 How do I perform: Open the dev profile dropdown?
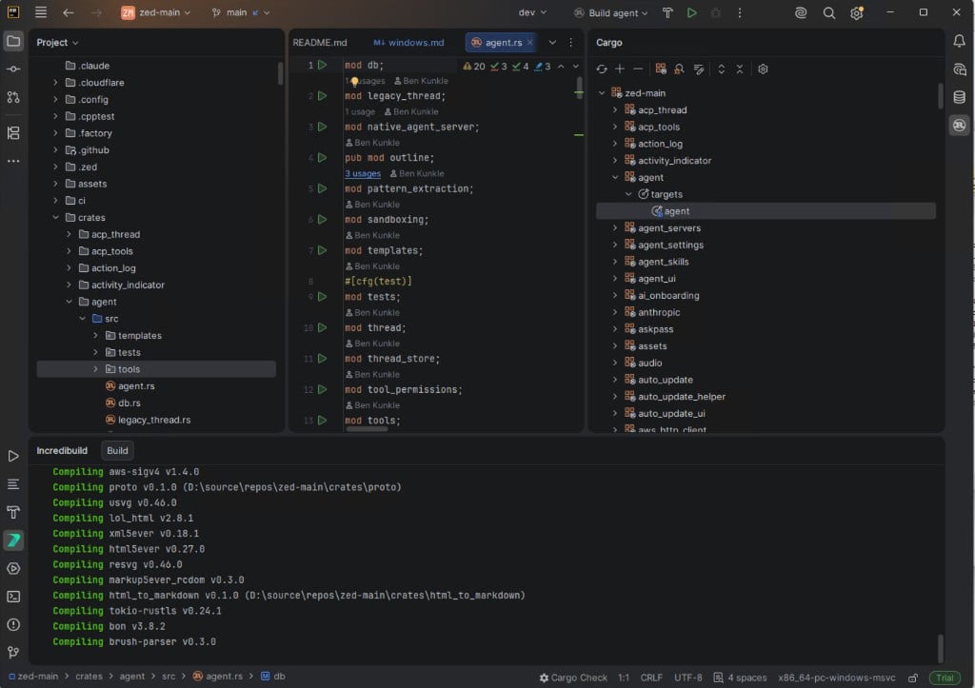[532, 12]
